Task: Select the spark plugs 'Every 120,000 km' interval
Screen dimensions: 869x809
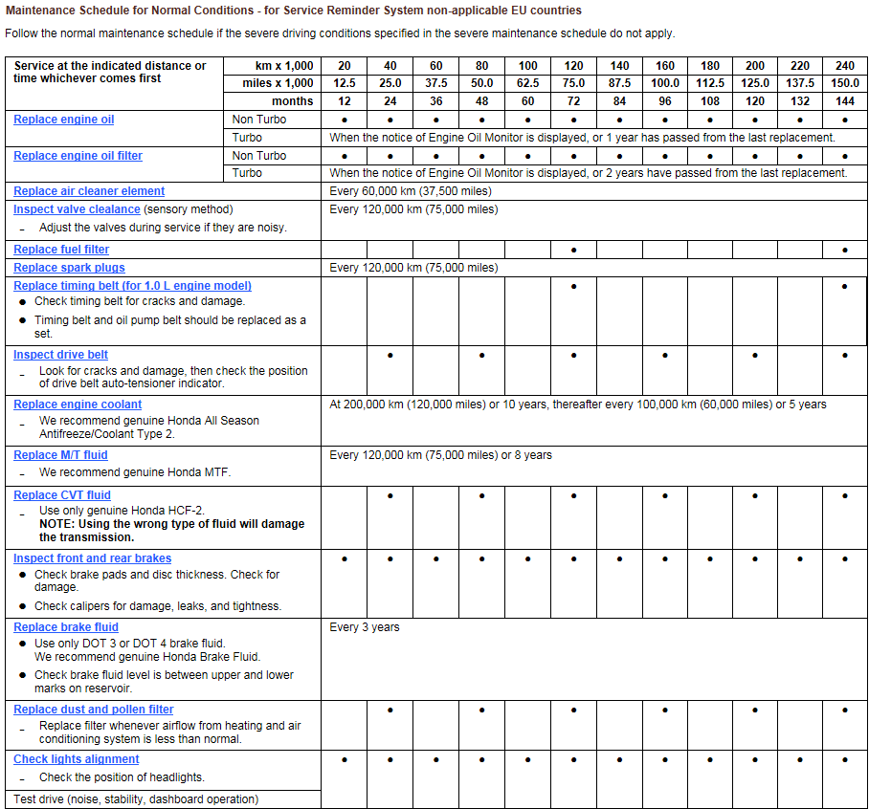Action: (413, 268)
